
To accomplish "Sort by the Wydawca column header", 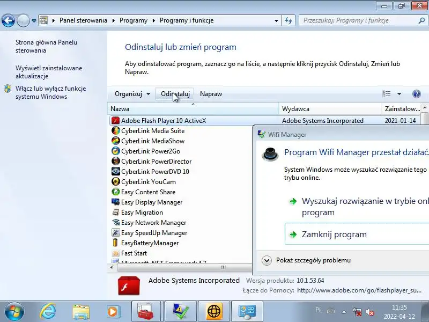I will (330, 109).
